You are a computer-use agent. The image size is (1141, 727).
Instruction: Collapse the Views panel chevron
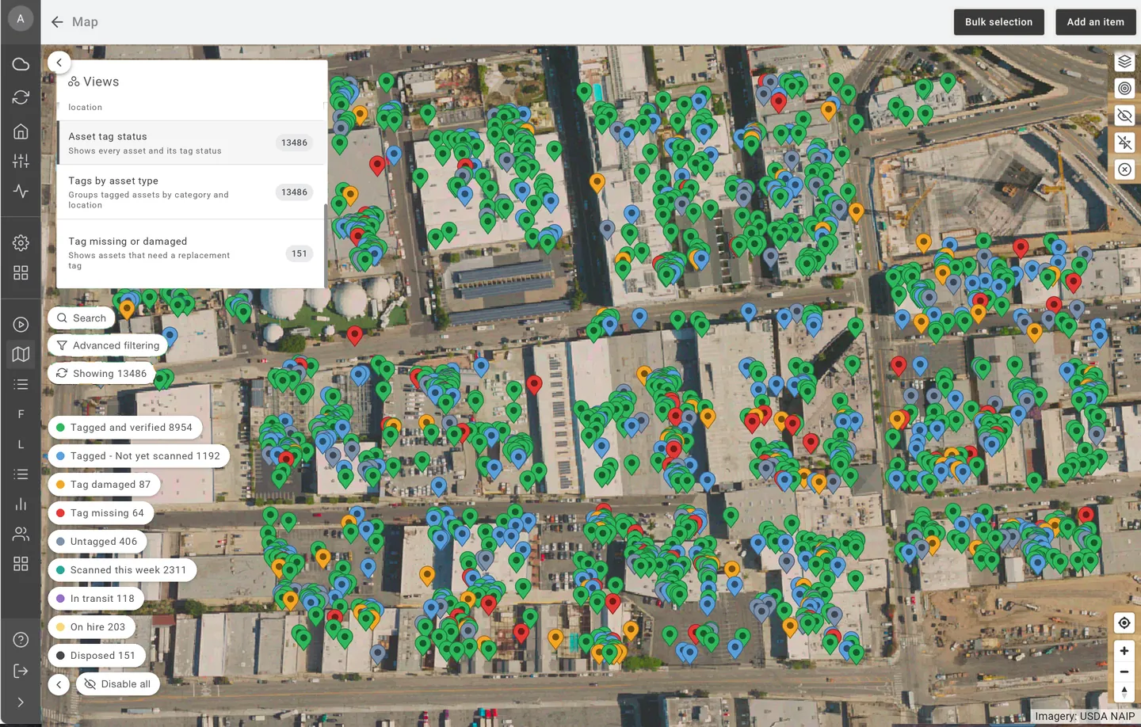(x=59, y=63)
